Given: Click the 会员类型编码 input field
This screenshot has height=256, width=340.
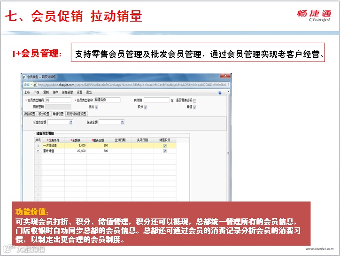Looking at the screenshot, I should pyautogui.click(x=58, y=100).
